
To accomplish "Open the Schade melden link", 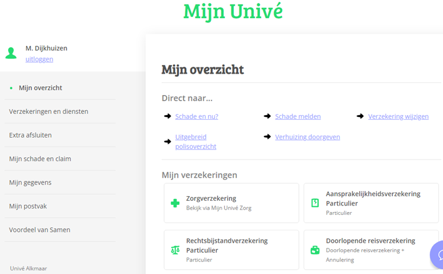I will (298, 116).
